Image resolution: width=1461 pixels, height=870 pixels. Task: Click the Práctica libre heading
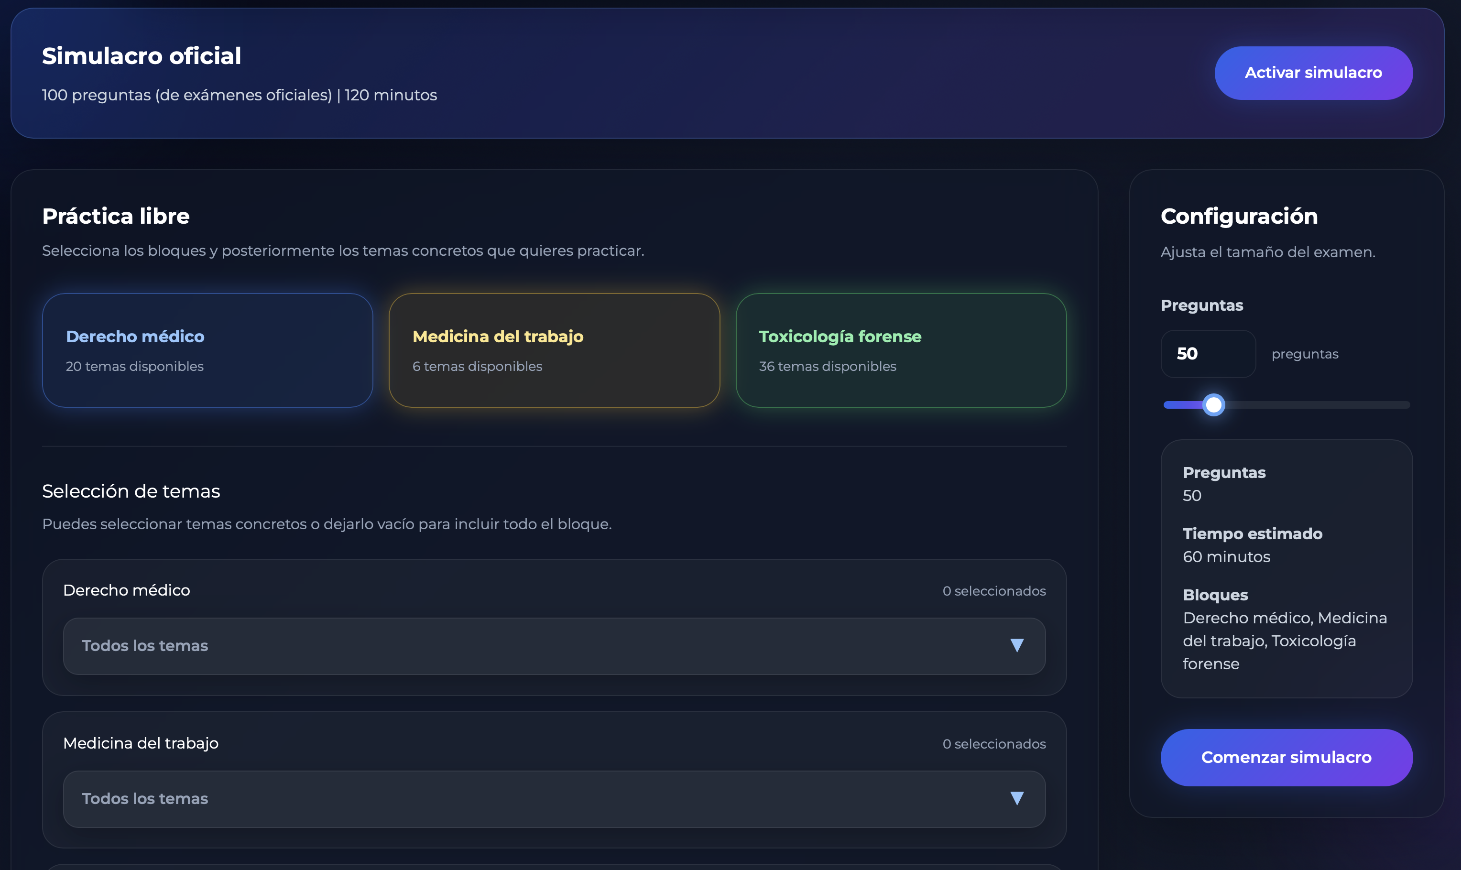pyautogui.click(x=116, y=216)
